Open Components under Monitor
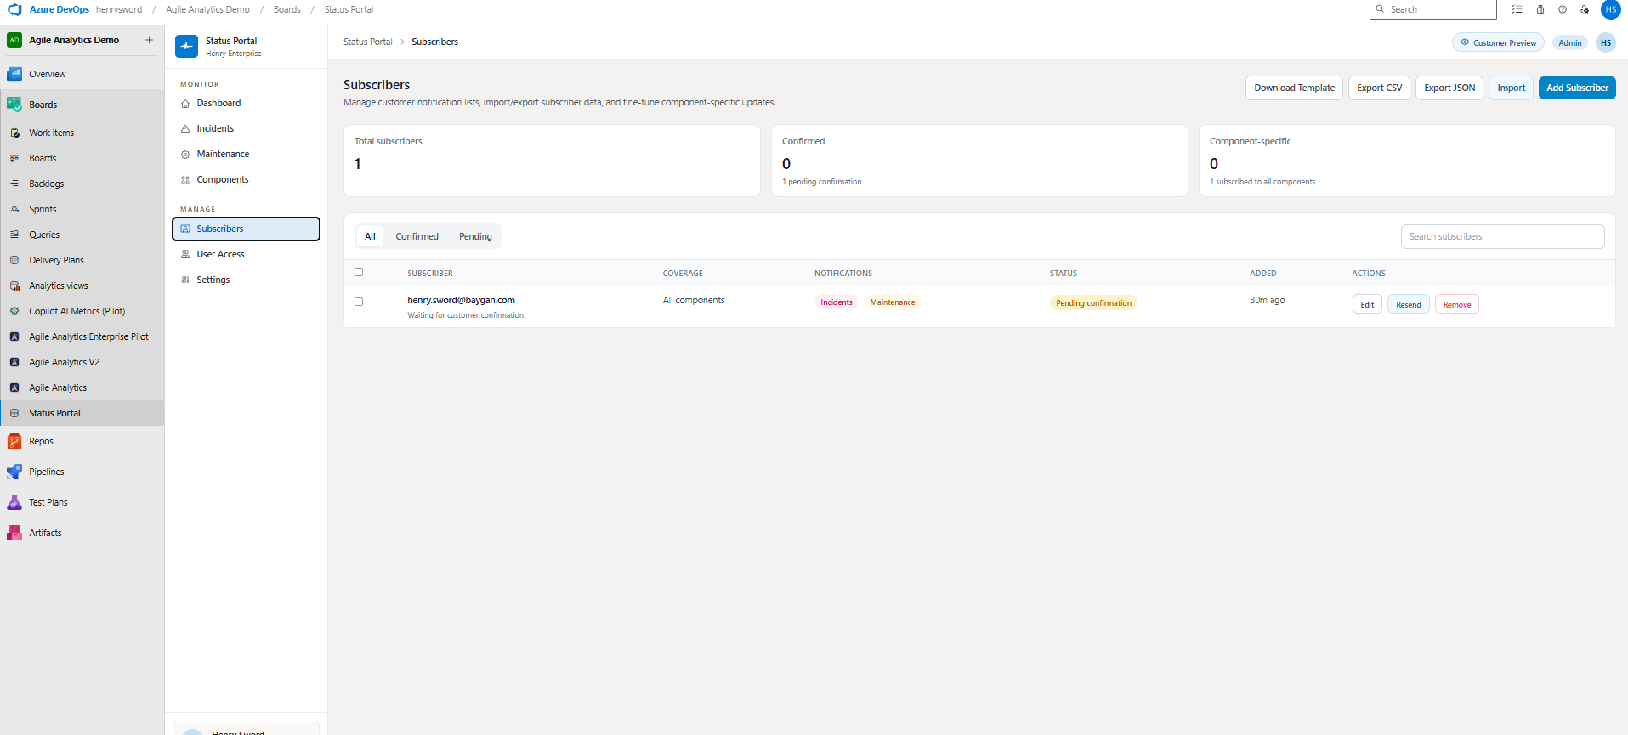Screen dimensions: 1628x735 (x=246, y=179)
